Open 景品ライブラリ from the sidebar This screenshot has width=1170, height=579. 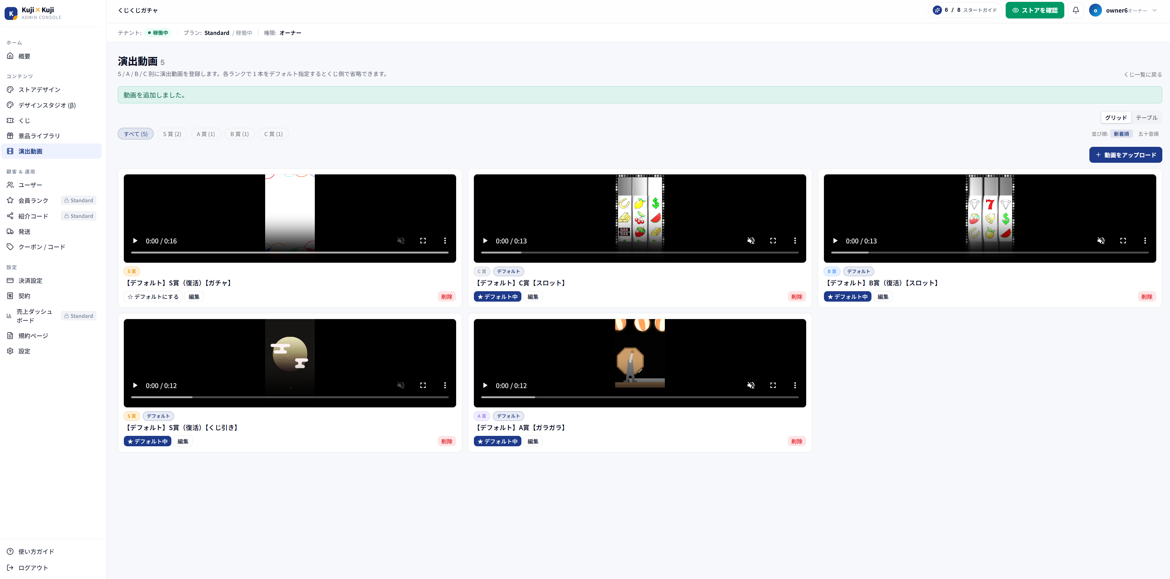pyautogui.click(x=51, y=136)
